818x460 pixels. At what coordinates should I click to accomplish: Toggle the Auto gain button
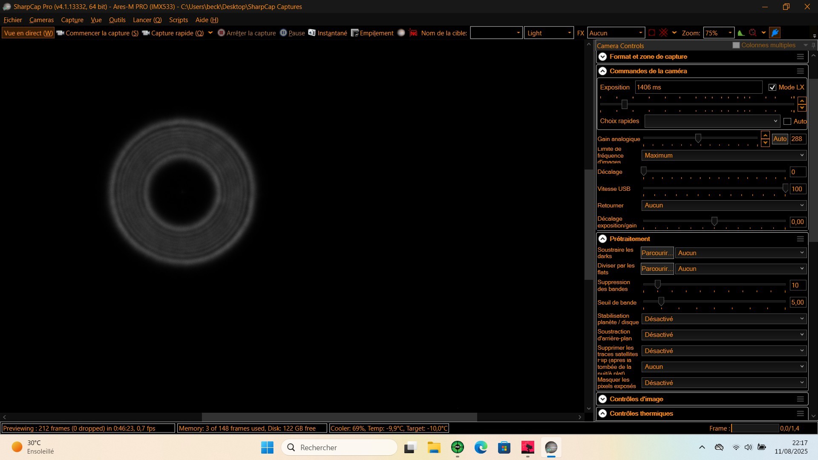[x=780, y=139]
